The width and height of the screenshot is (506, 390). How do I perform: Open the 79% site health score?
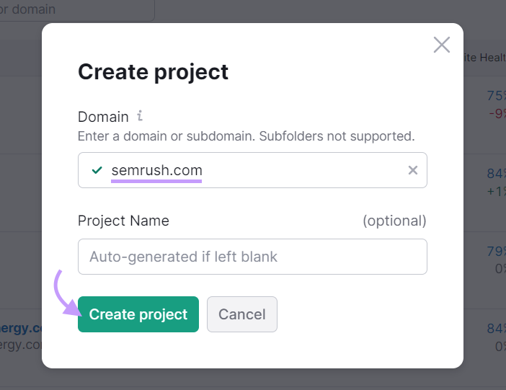(496, 251)
